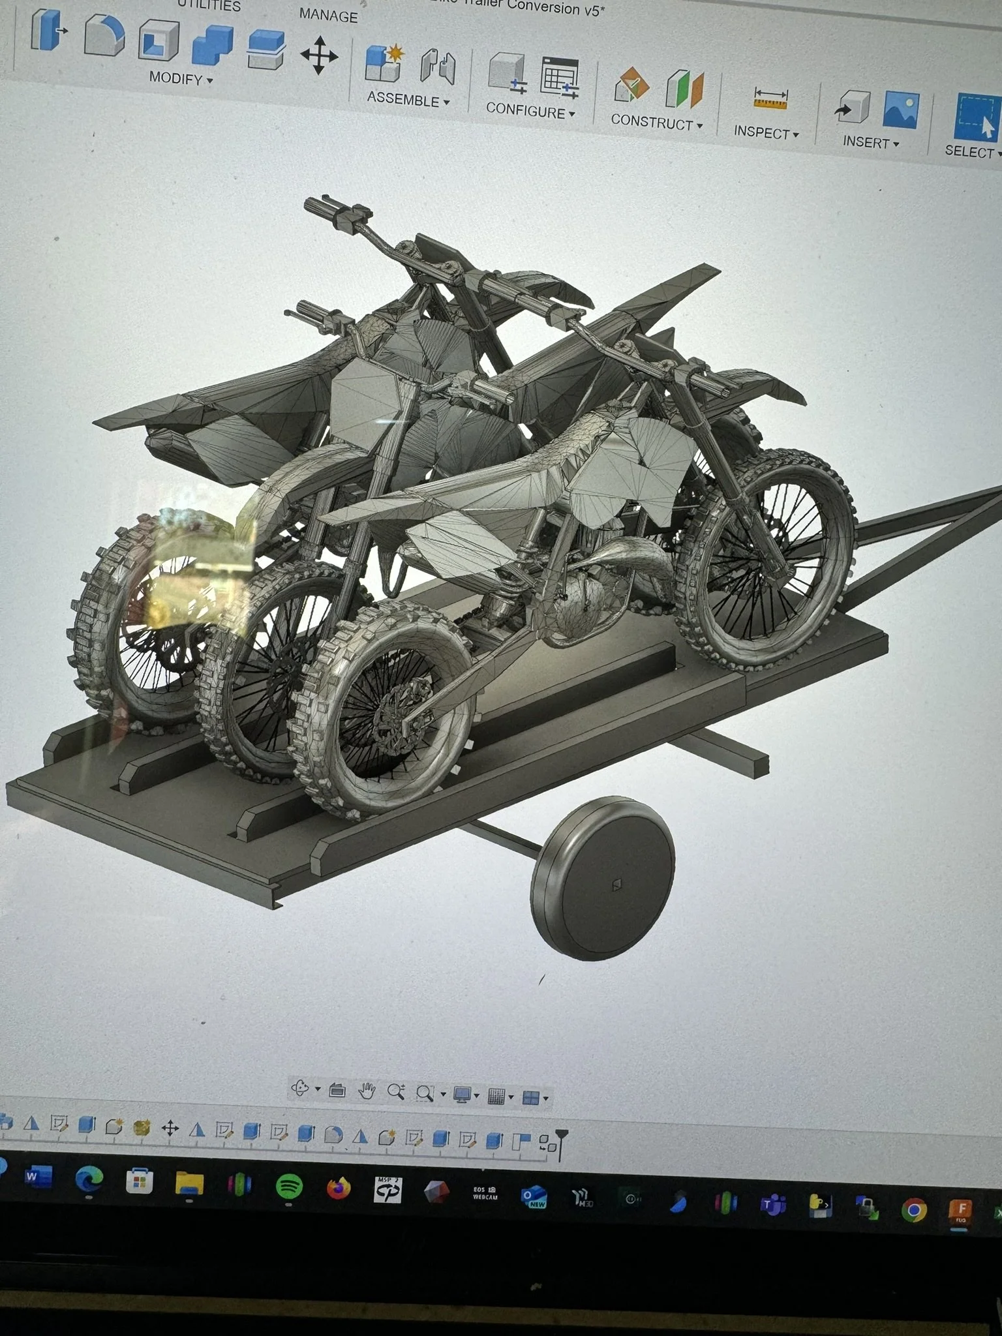This screenshot has width=1002, height=1336.
Task: Click the Midplane construct icon
Action: pos(685,89)
